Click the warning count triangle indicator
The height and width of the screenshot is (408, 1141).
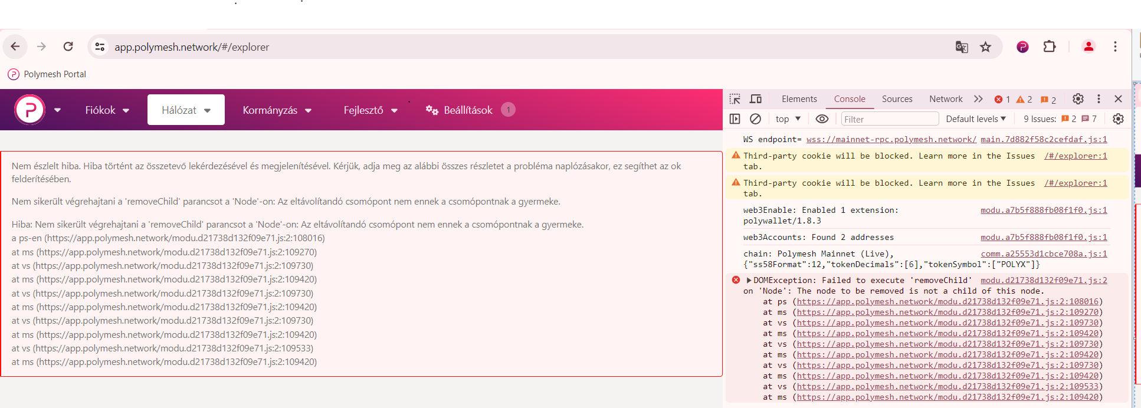(x=1024, y=100)
